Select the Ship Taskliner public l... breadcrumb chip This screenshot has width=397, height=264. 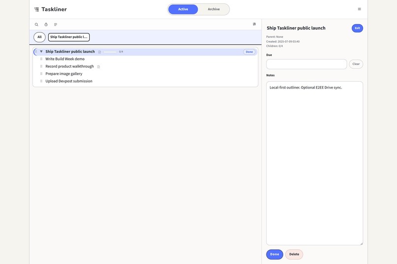pos(69,37)
